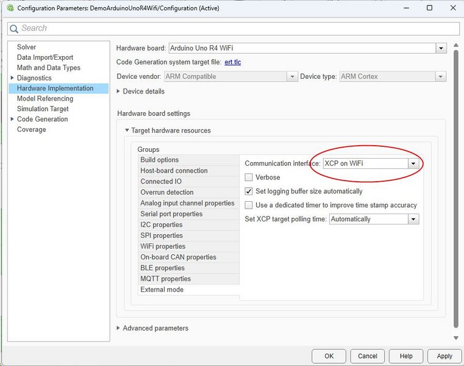
Task: Click into the Search field
Action: pos(234,29)
